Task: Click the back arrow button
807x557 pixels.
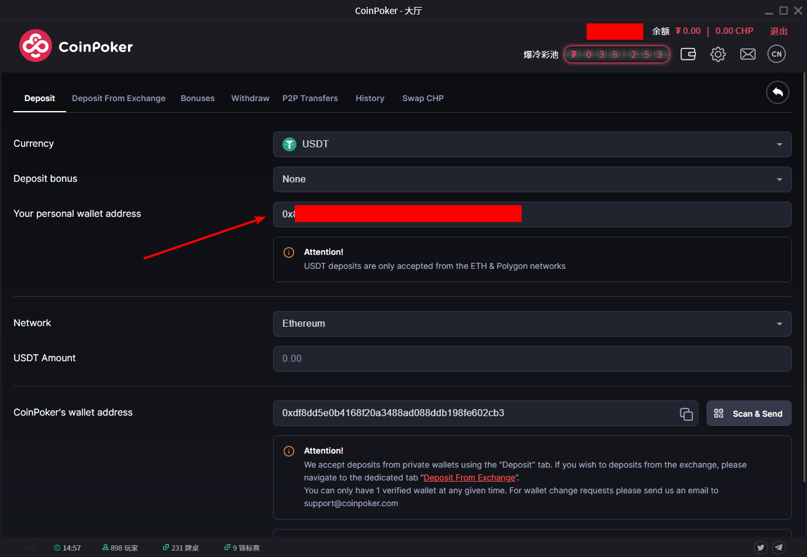Action: (x=778, y=92)
